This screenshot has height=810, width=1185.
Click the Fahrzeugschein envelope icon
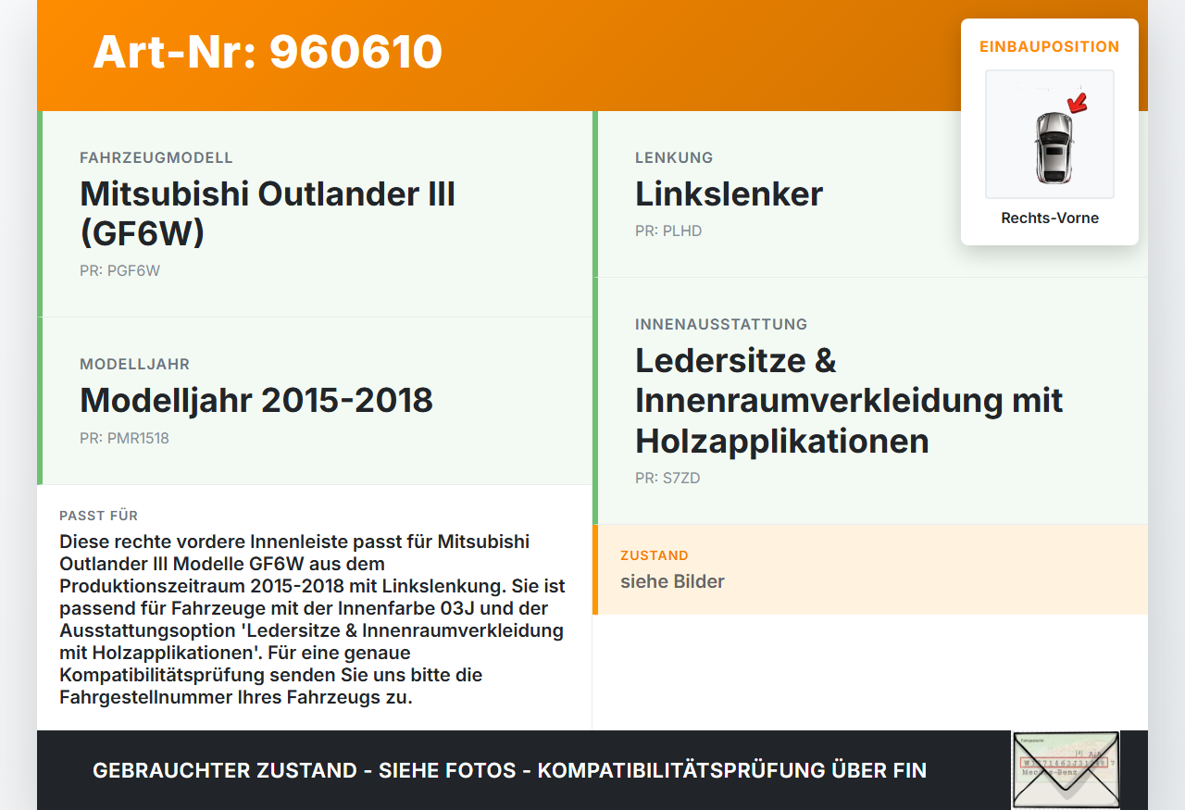(x=1065, y=770)
